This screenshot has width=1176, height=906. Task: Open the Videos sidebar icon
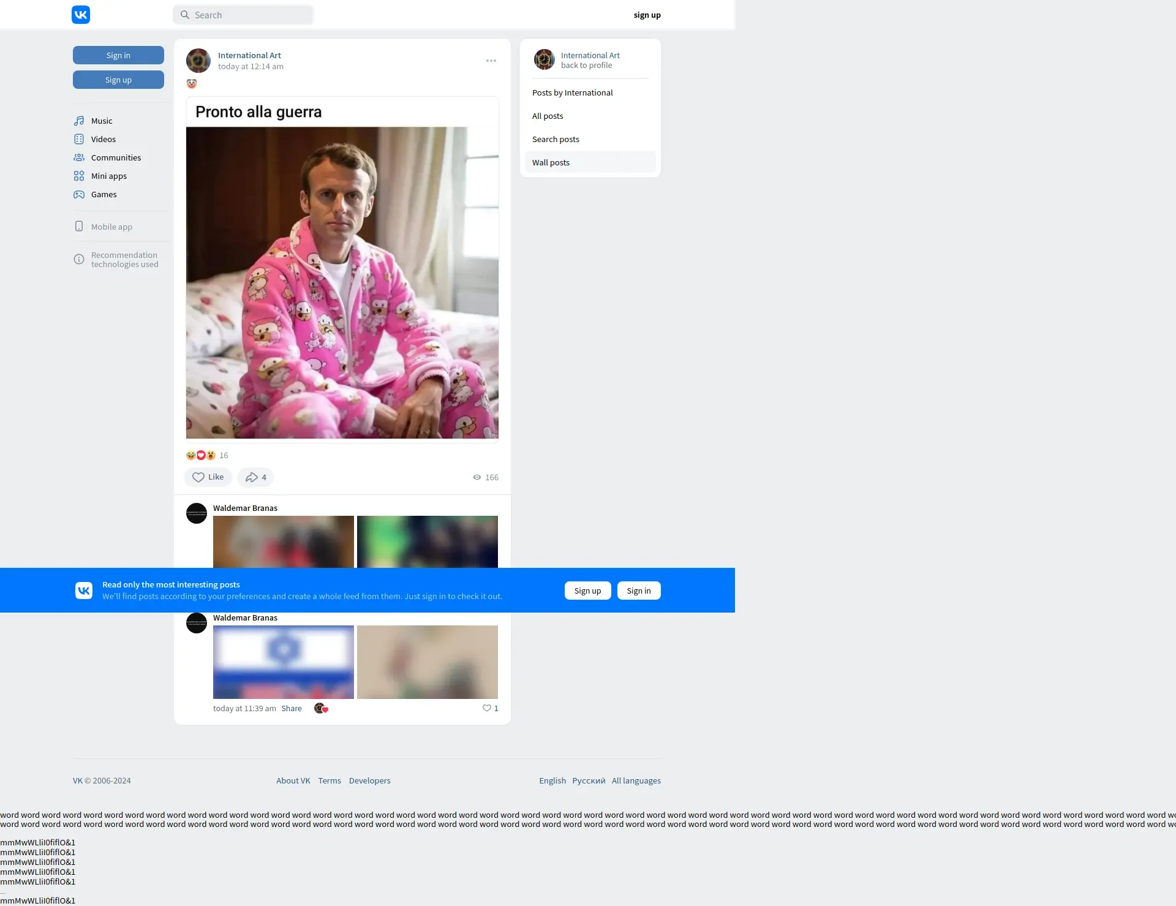[x=79, y=139]
